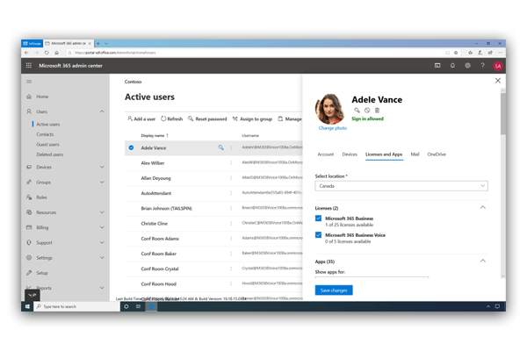Click Cortana circle on taskbar

tap(126, 306)
